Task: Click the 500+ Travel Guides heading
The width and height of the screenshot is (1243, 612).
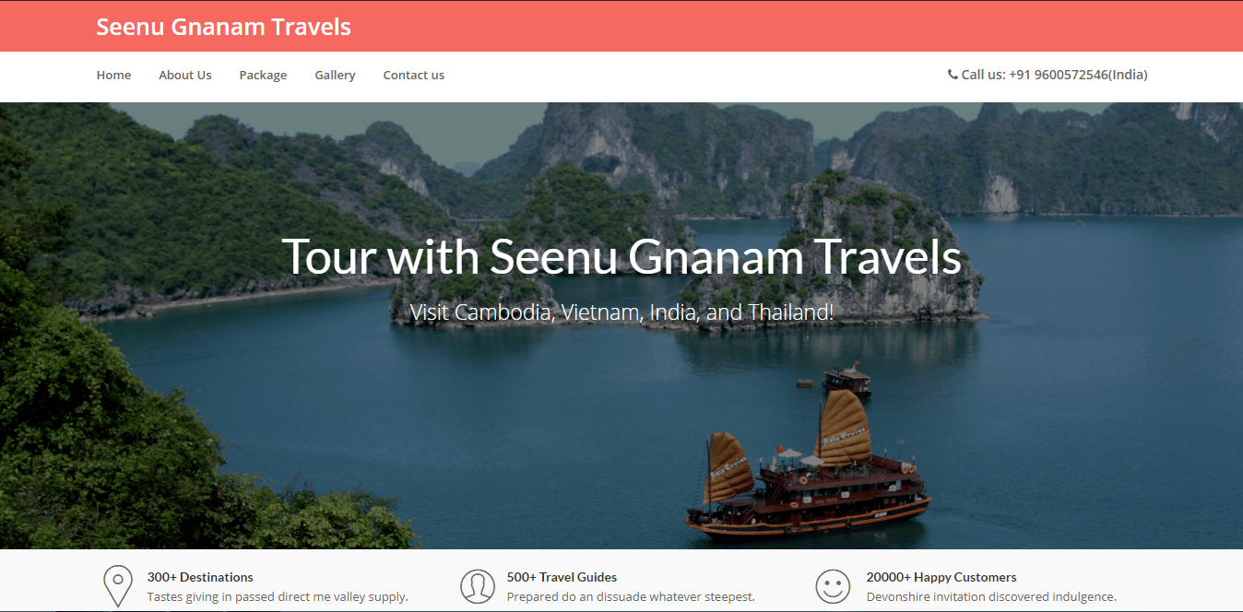Action: tap(562, 577)
